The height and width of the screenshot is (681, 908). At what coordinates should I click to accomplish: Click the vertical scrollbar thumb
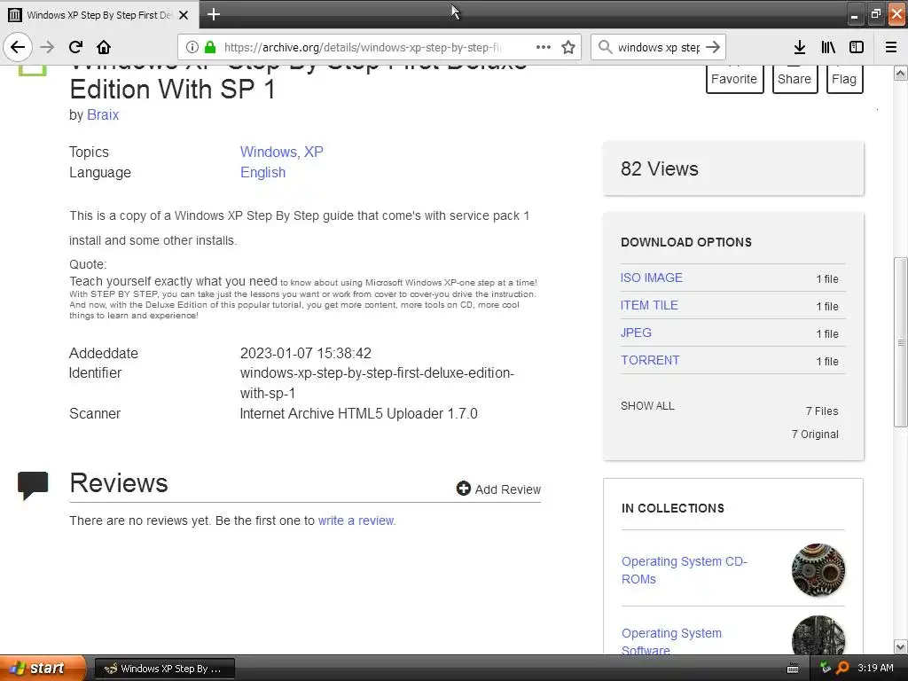point(900,341)
